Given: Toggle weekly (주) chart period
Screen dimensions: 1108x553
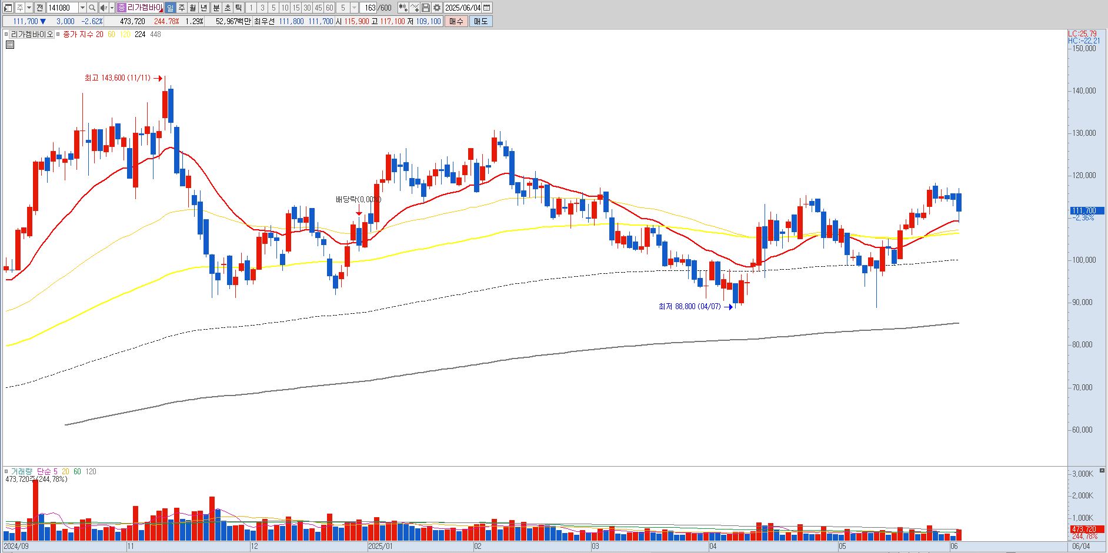Looking at the screenshot, I should (182, 8).
